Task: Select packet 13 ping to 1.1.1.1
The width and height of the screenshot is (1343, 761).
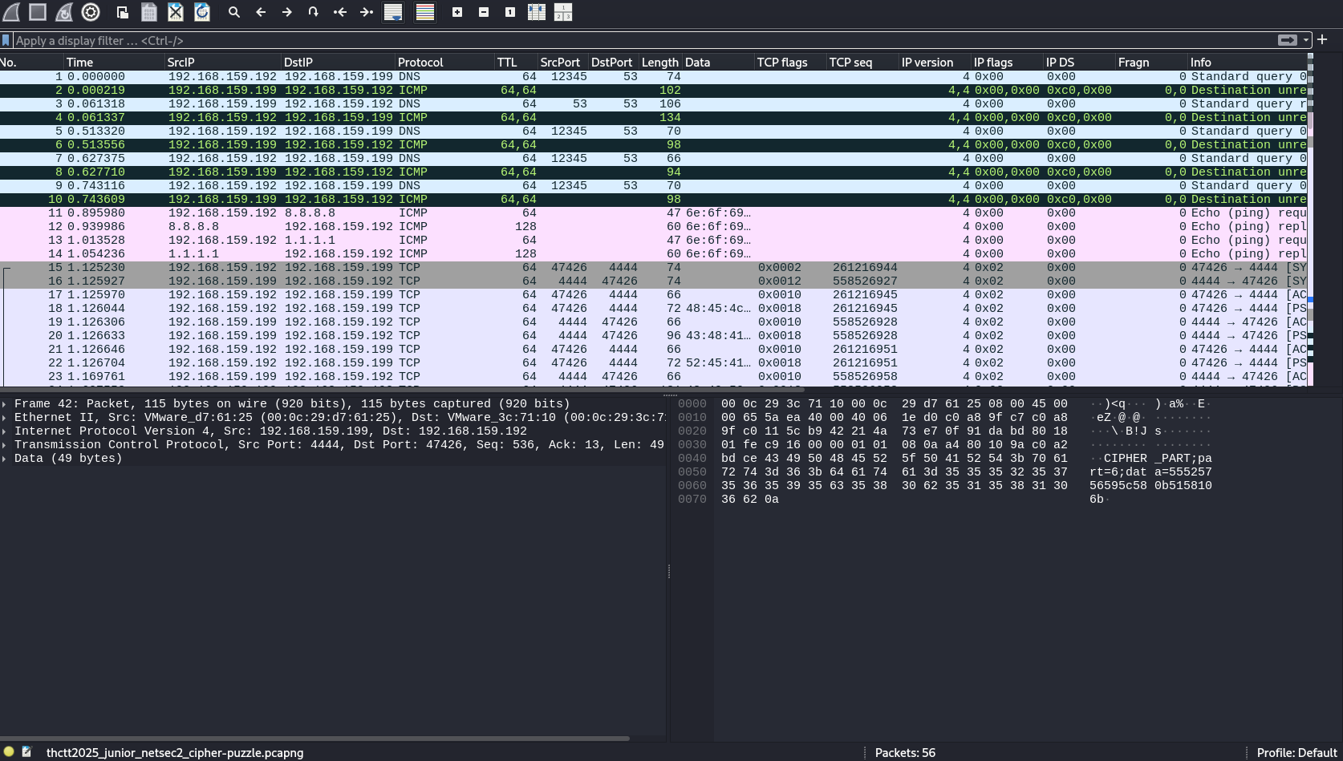Action: coord(653,241)
